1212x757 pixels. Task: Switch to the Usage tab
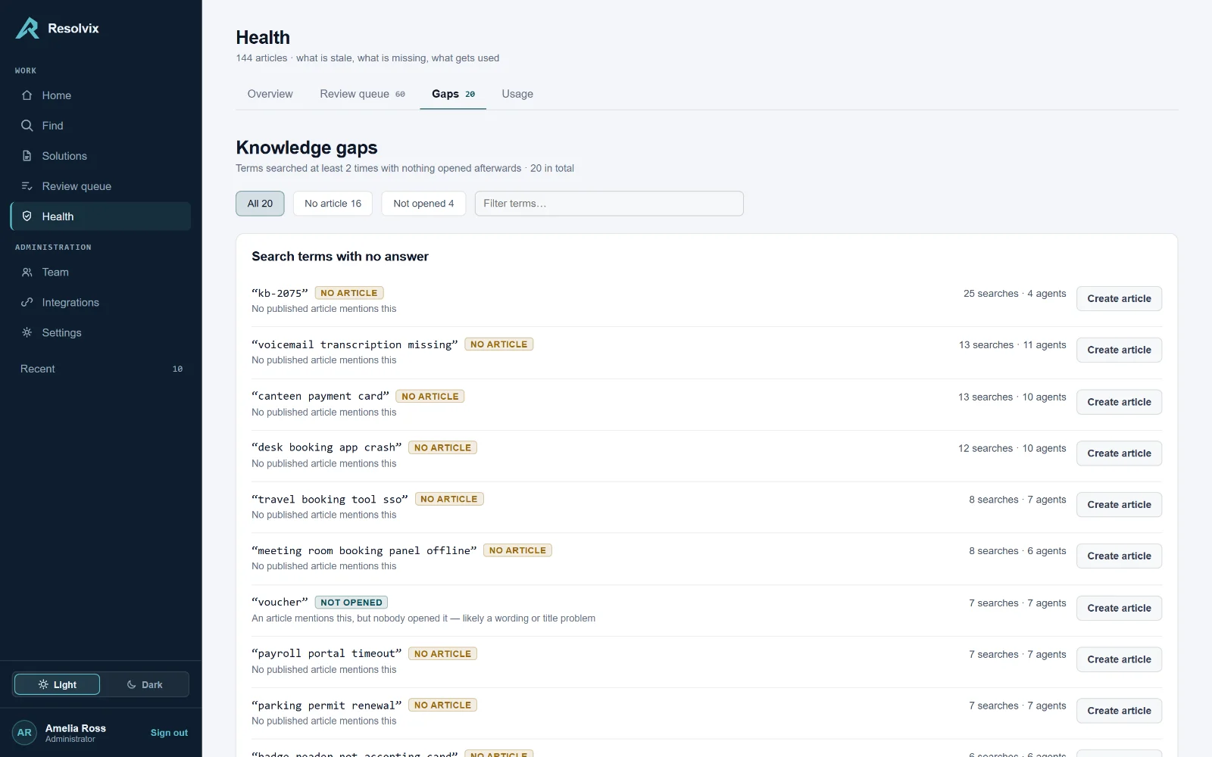(x=517, y=94)
